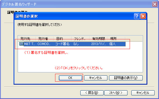
Task: Sort by 場所 column header
Action: 116,39
